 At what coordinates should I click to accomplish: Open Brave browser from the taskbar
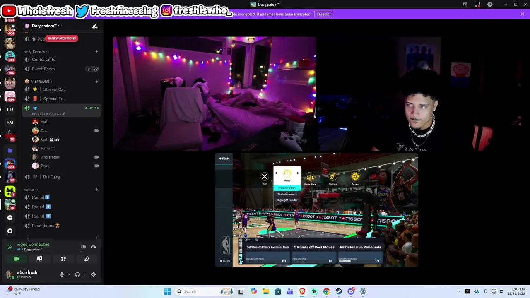(x=302, y=291)
